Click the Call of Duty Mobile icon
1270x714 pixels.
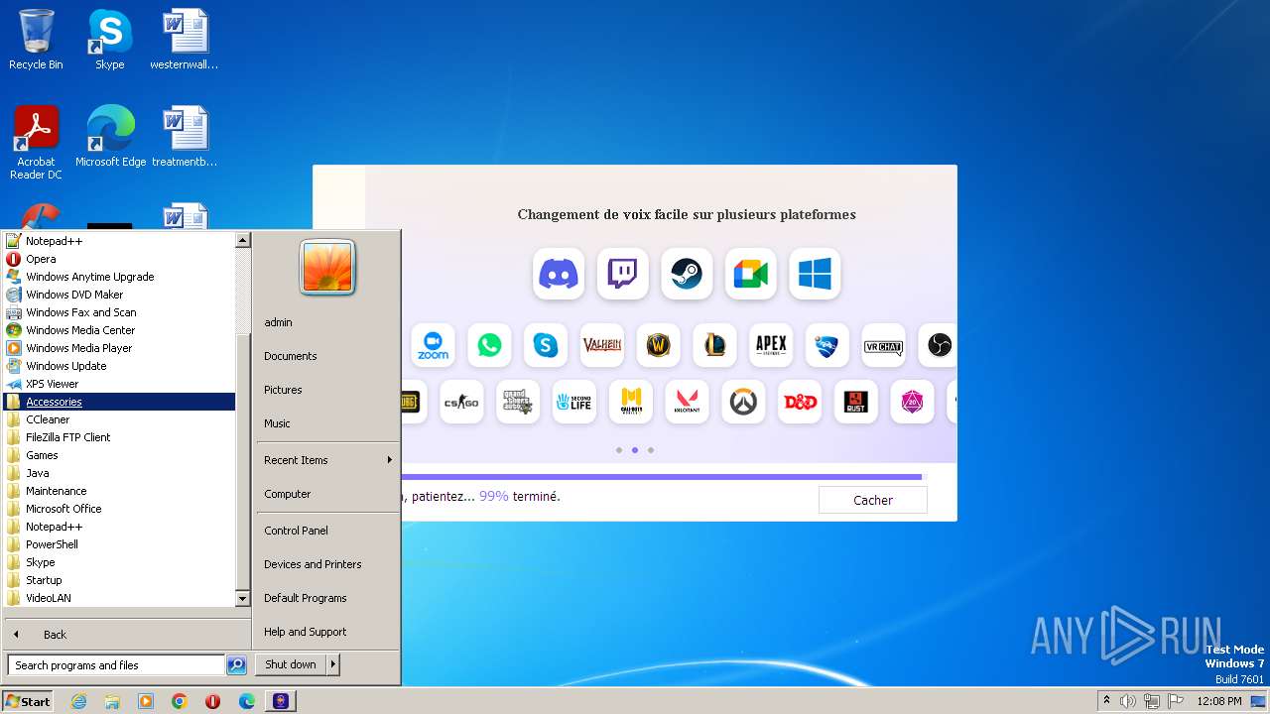pos(631,402)
